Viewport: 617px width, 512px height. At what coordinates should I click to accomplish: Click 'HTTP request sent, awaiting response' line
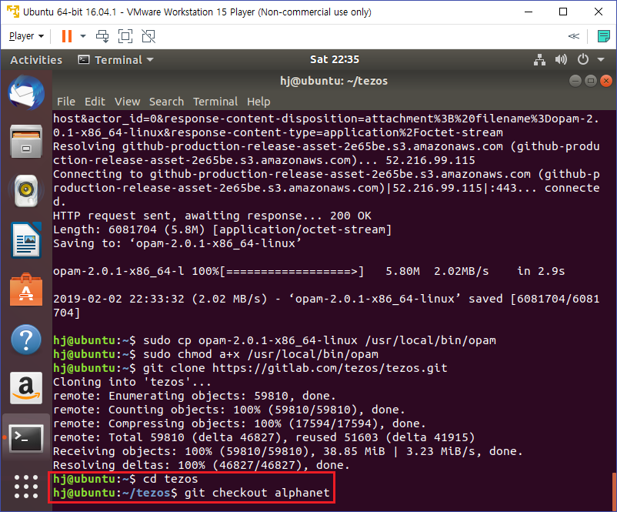click(212, 216)
